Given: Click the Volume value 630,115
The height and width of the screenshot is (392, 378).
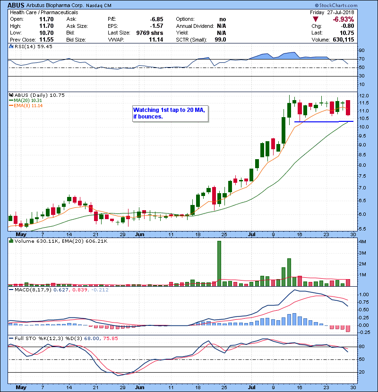Looking at the screenshot, I should (x=344, y=40).
